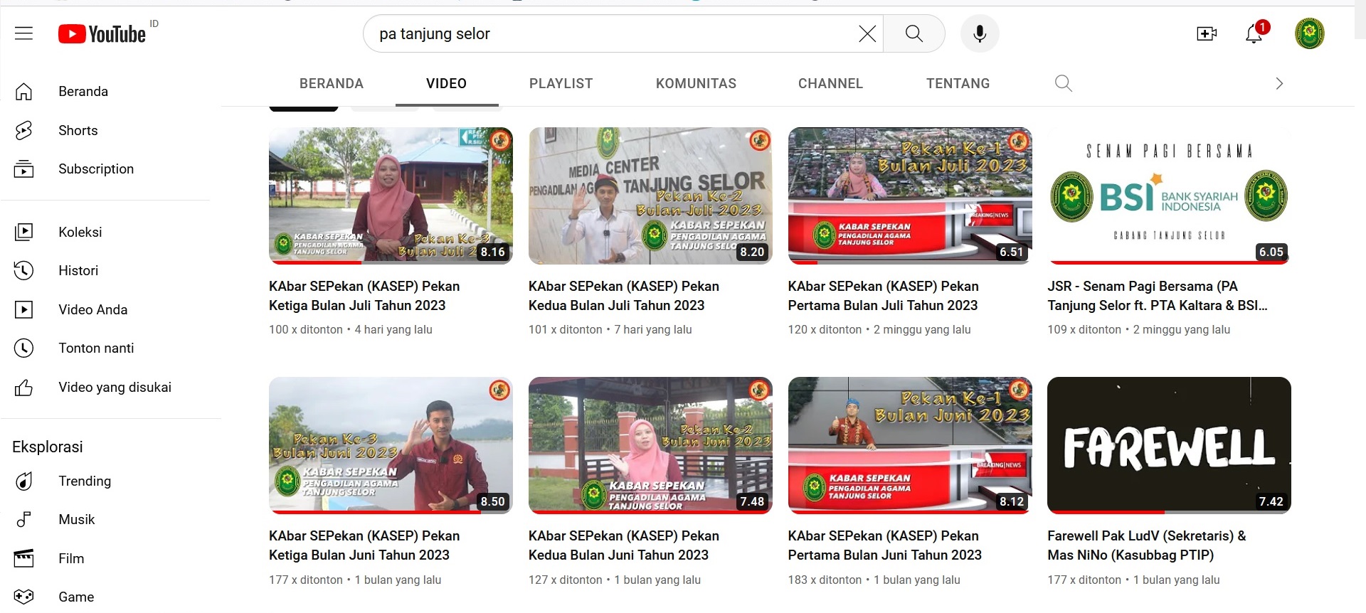Open the Create video button
Image resolution: width=1366 pixels, height=613 pixels.
[1207, 33]
